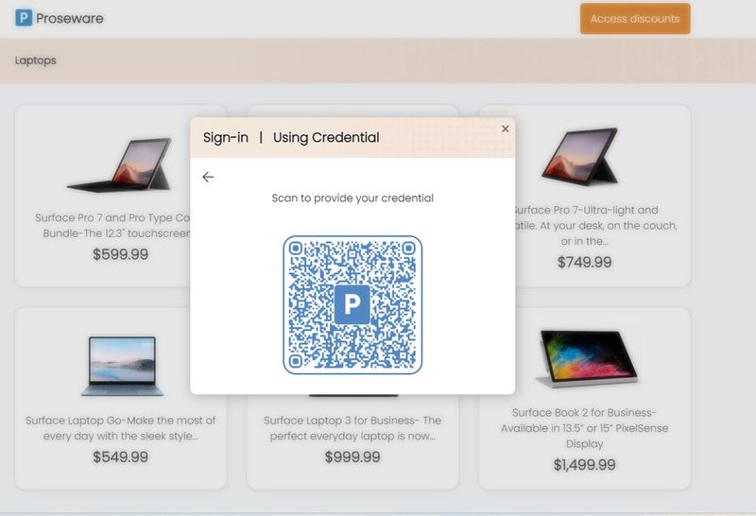This screenshot has width=756, height=516.
Task: Click the Proseware brand name text
Action: click(70, 18)
